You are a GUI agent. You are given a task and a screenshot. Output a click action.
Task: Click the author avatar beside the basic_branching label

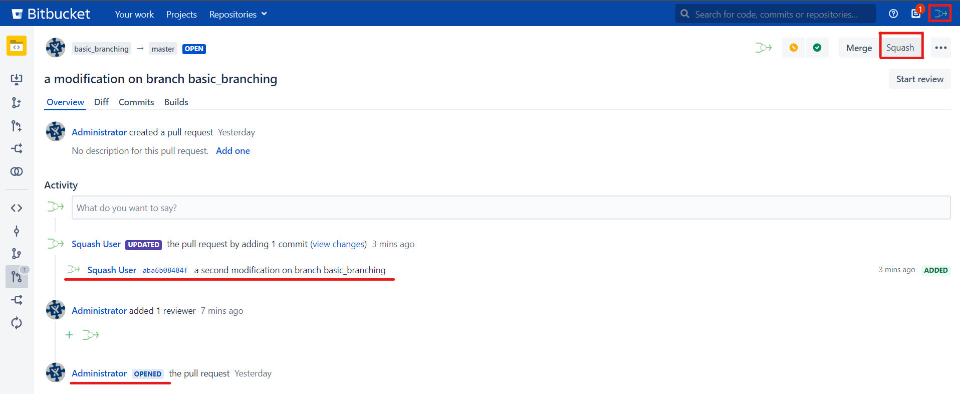(56, 48)
